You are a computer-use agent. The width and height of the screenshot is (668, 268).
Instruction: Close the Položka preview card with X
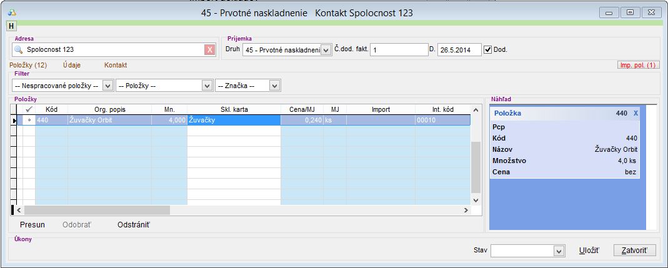pyautogui.click(x=636, y=113)
